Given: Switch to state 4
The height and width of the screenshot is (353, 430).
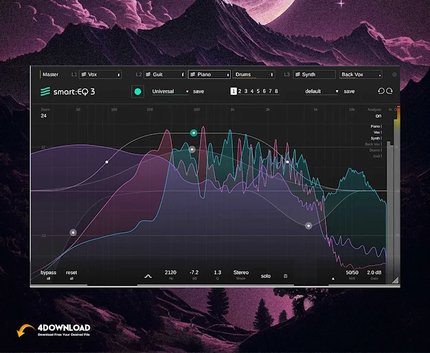Looking at the screenshot, I should 252,91.
